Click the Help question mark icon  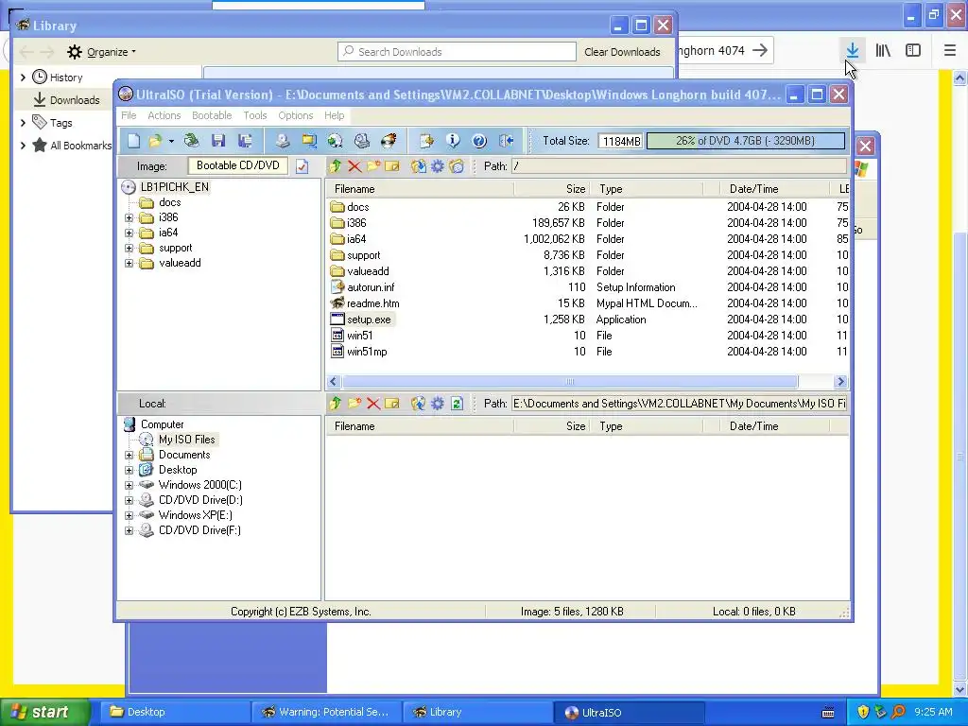click(479, 141)
